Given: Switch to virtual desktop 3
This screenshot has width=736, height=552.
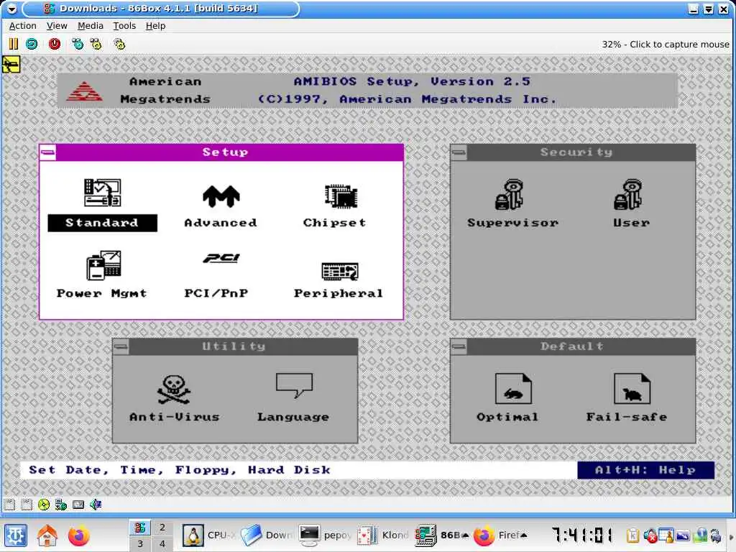Looking at the screenshot, I should (x=140, y=543).
